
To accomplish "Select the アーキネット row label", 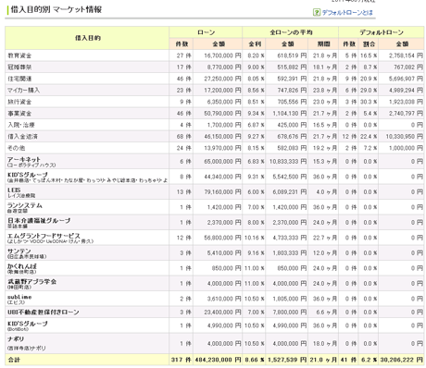I will click(x=24, y=159).
